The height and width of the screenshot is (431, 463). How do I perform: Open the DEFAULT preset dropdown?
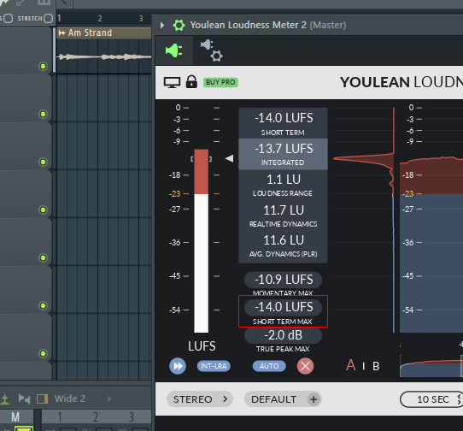(273, 399)
